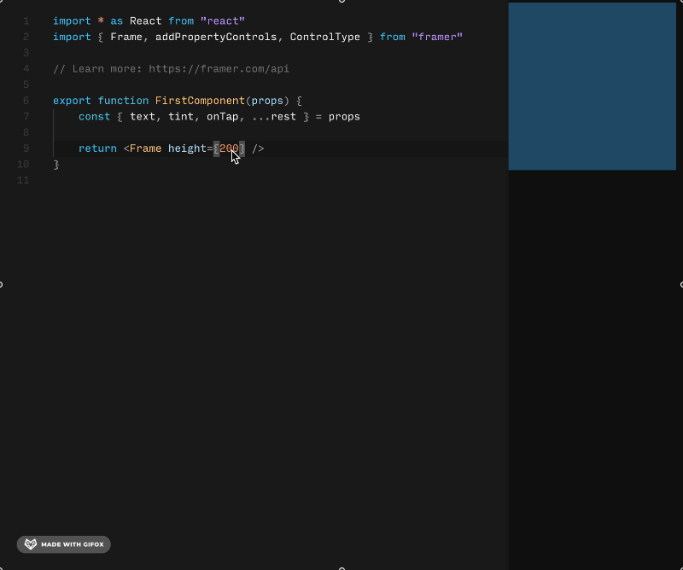Click the props parameter in the function signature
Image resolution: width=683 pixels, height=570 pixels.
[267, 101]
